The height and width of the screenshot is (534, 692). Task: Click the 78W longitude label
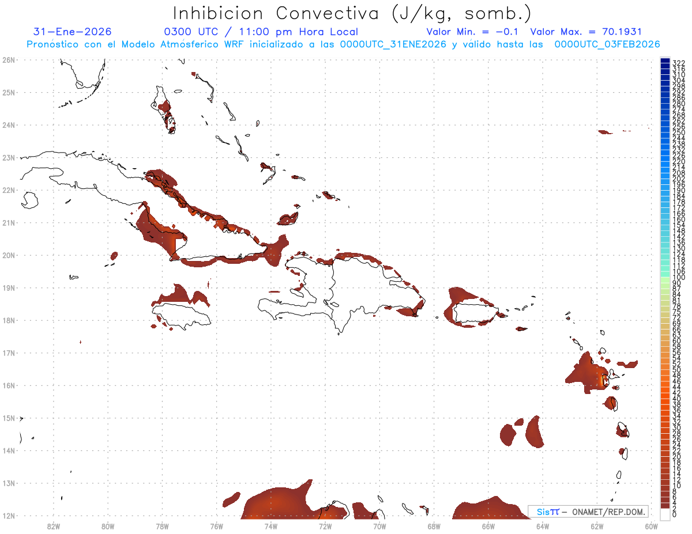(x=162, y=525)
